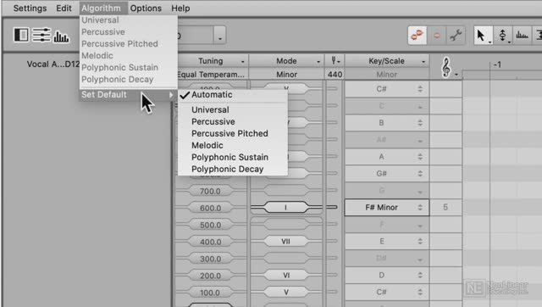Select the pitch tool icon
This screenshot has width=542, height=307.
coord(503,36)
